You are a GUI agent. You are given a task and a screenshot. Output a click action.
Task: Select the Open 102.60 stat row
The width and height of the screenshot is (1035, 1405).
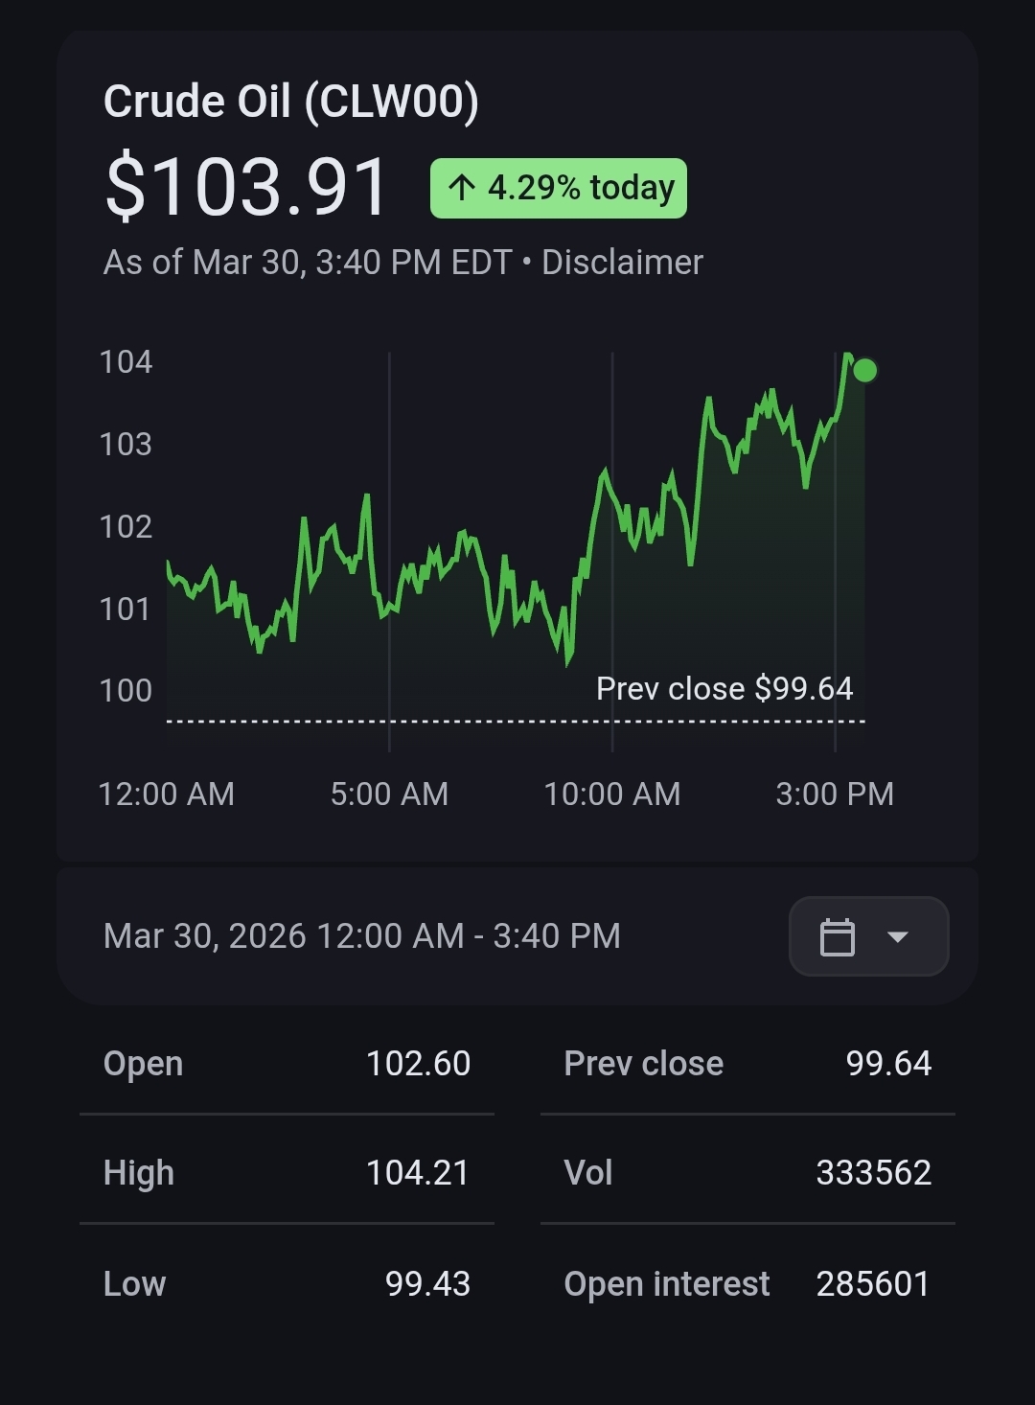(287, 1063)
